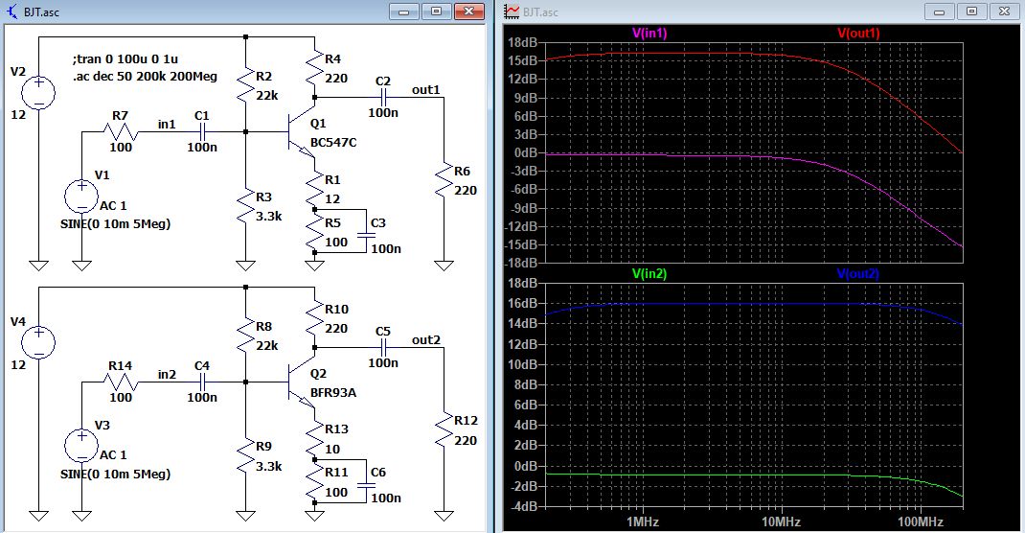Select the V3 AC source symbol
The height and width of the screenshot is (533, 1025).
81,446
